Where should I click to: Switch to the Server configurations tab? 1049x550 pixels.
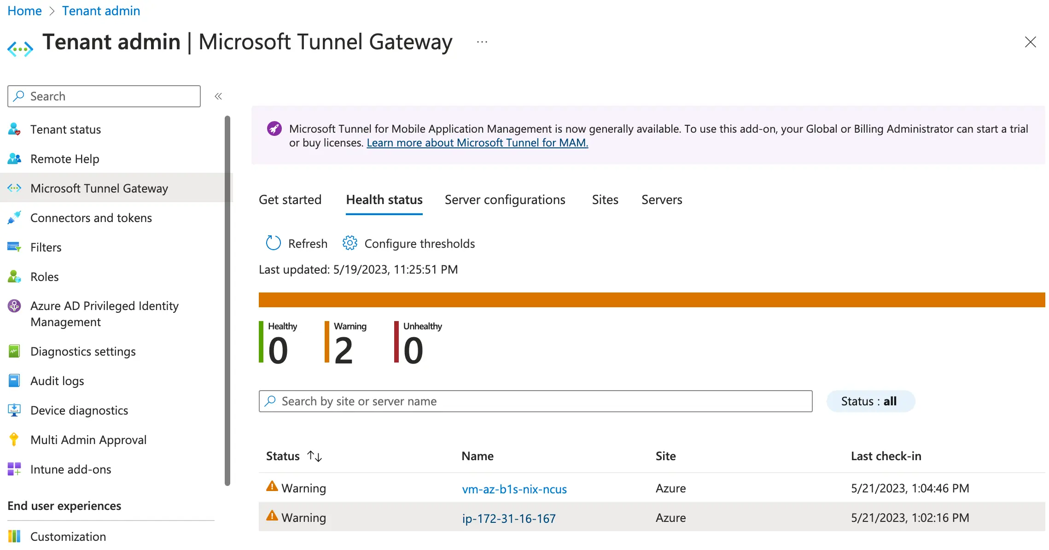click(x=505, y=200)
